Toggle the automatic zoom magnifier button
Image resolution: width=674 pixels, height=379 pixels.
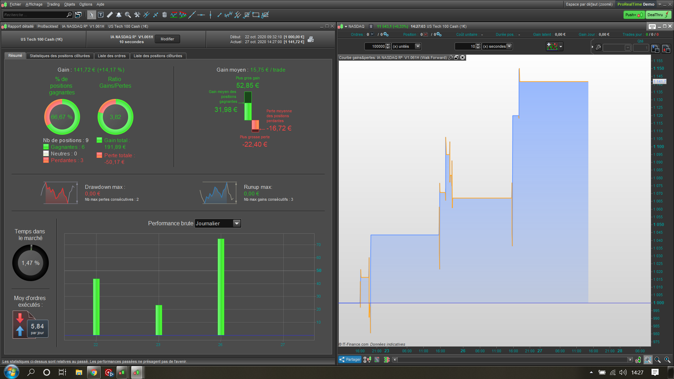(648, 360)
